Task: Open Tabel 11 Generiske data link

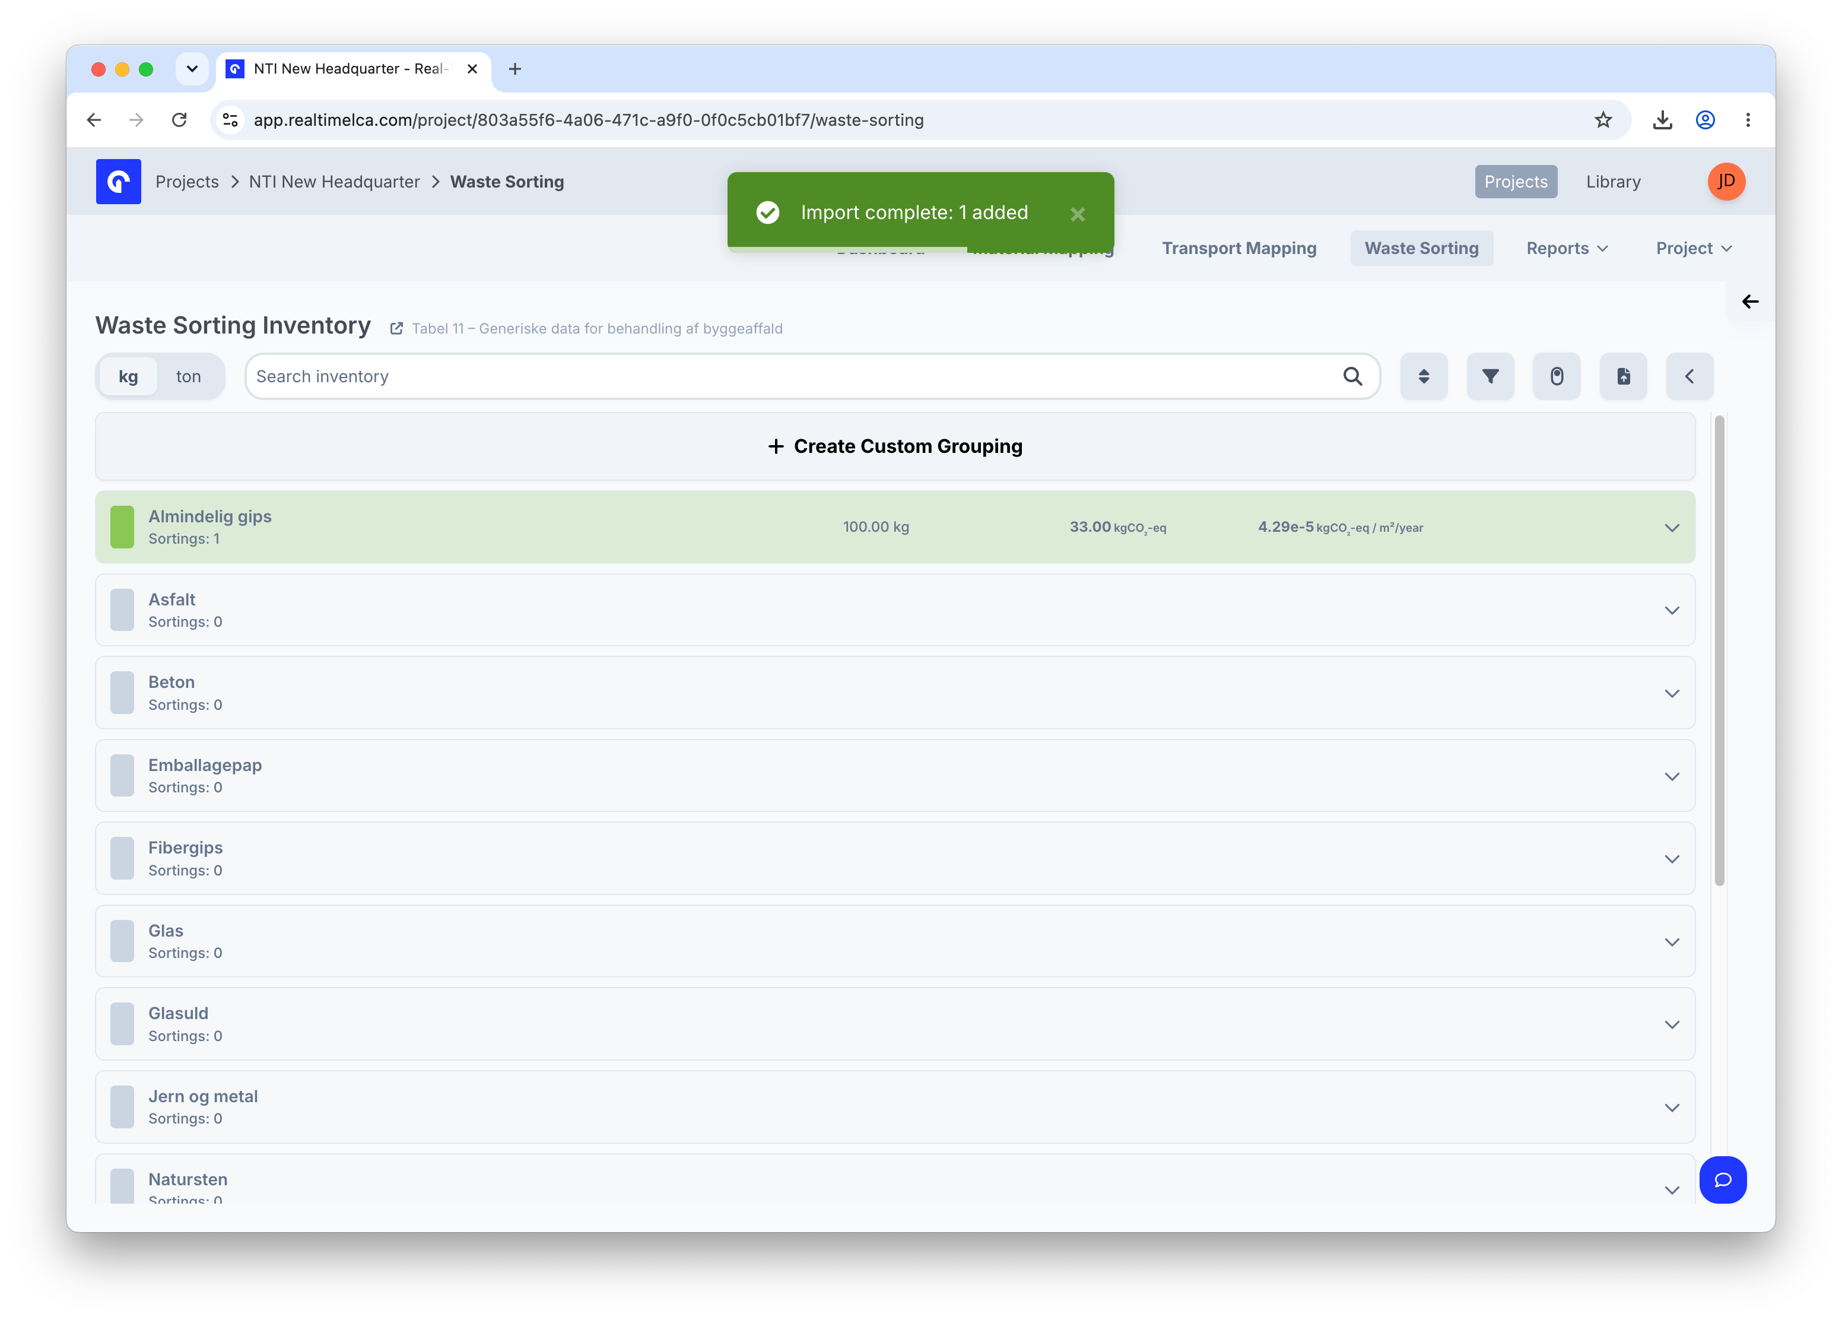Action: point(597,329)
